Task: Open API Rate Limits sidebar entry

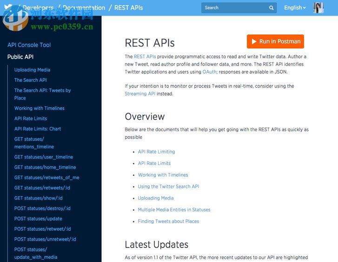Action: (31, 118)
